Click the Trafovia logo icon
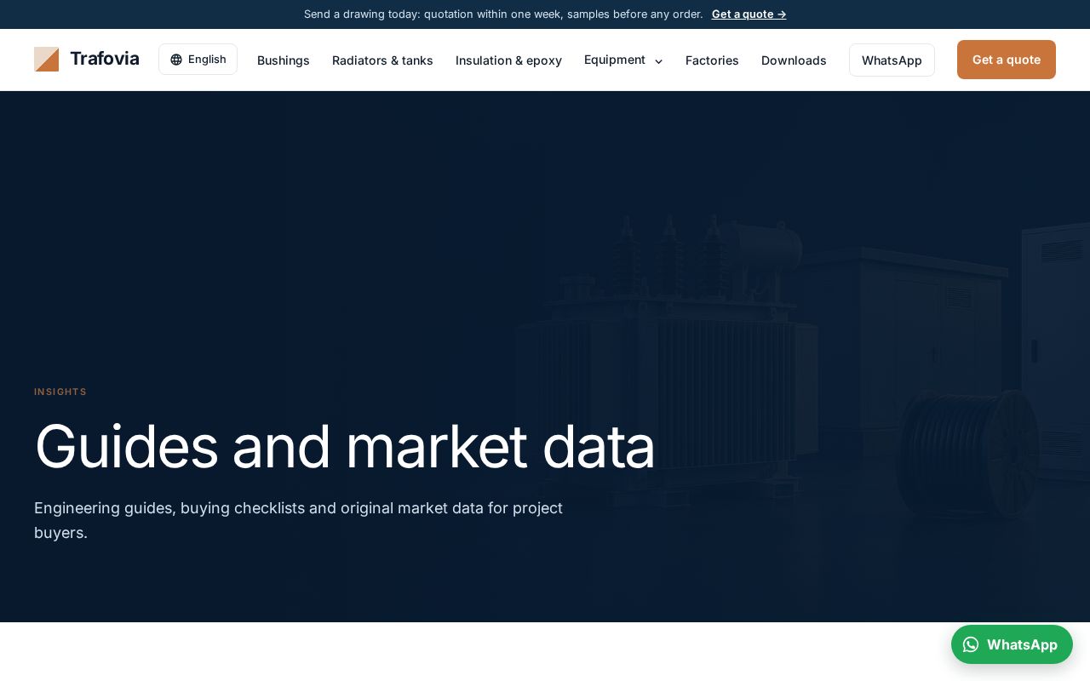Viewport: 1090px width, 681px height. tap(46, 60)
